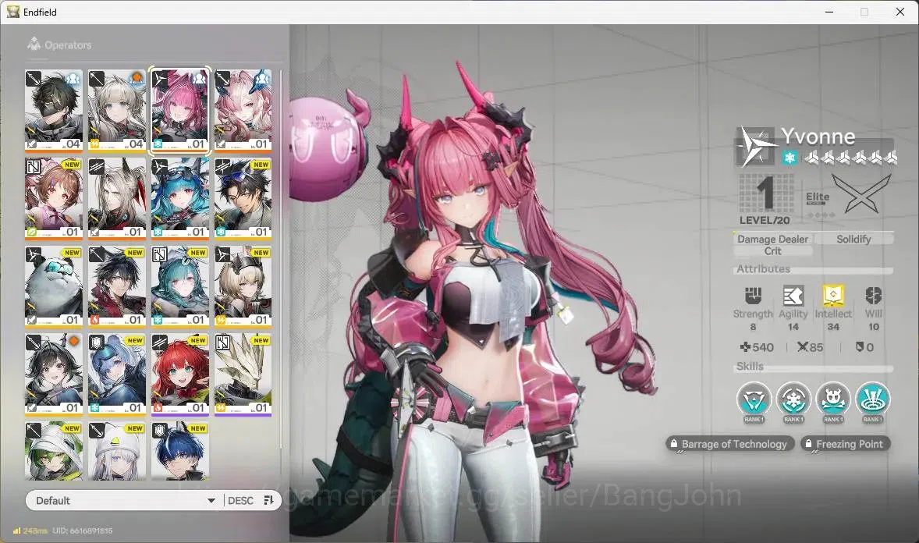Select the white-haired horned operator card
The height and width of the screenshot is (543, 919).
(117, 198)
